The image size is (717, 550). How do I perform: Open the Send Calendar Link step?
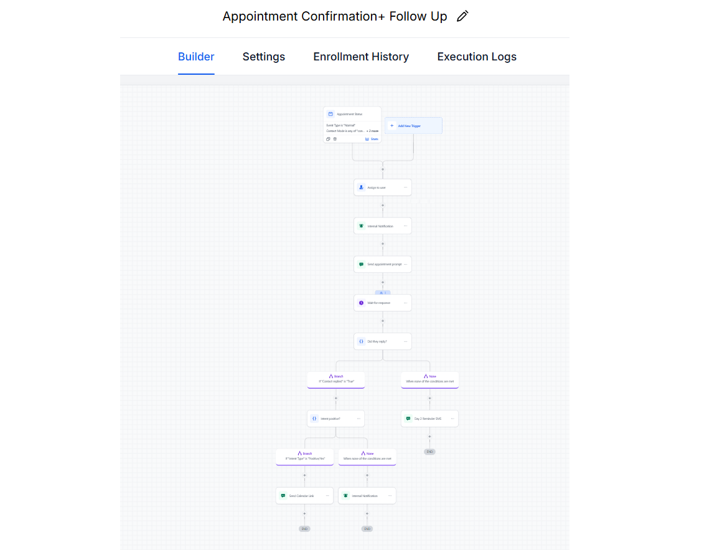(x=304, y=496)
